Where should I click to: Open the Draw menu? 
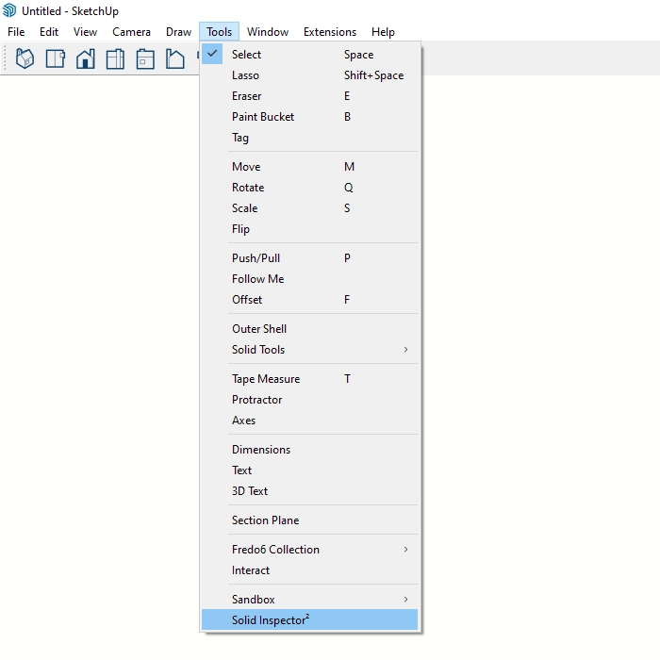[x=178, y=32]
